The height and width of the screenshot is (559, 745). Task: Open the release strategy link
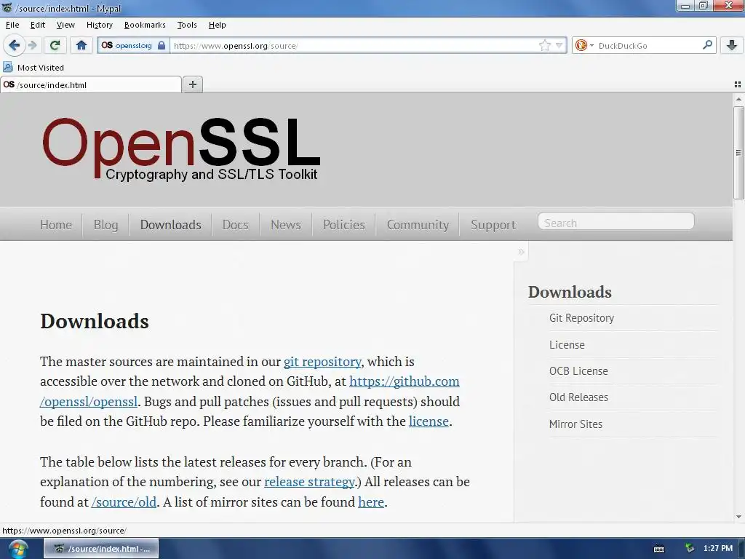[309, 482]
